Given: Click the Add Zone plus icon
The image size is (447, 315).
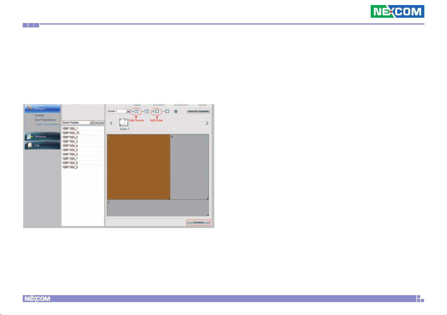Looking at the screenshot, I should [x=156, y=111].
